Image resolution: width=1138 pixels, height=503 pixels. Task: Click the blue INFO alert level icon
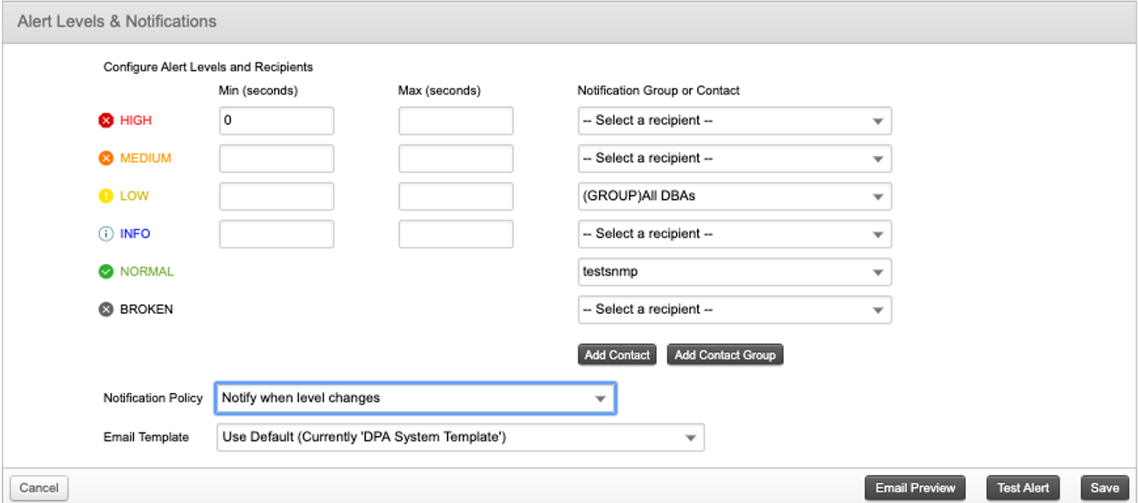(x=106, y=234)
